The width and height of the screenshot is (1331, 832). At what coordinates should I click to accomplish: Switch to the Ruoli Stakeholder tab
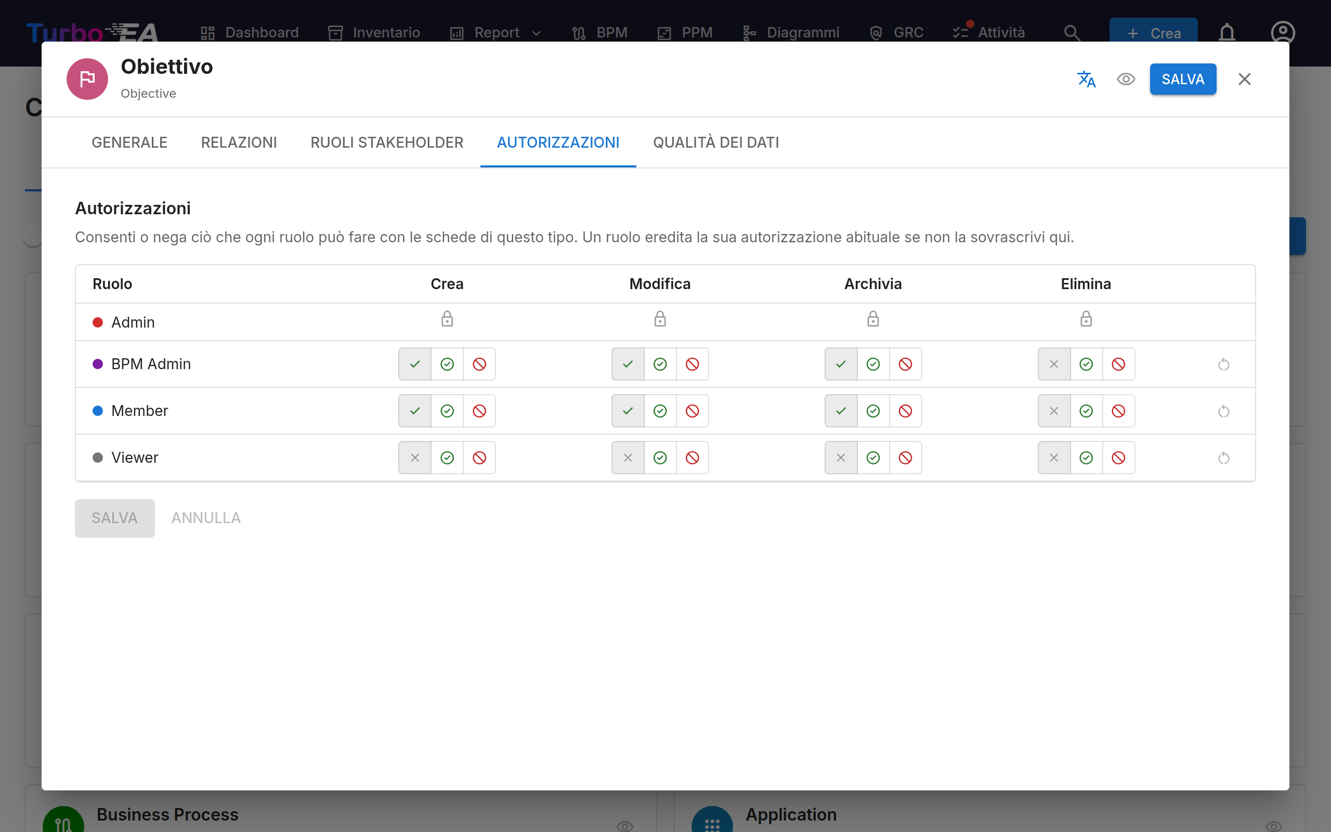(x=387, y=142)
